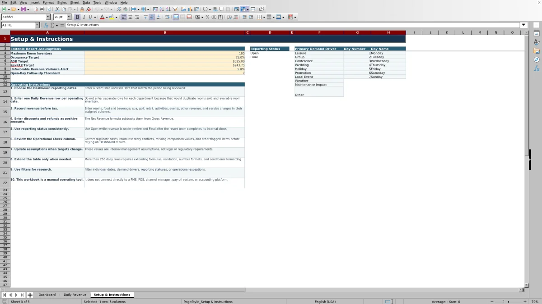
Task: Click the AutoFilter funnel icon
Action: point(175,9)
